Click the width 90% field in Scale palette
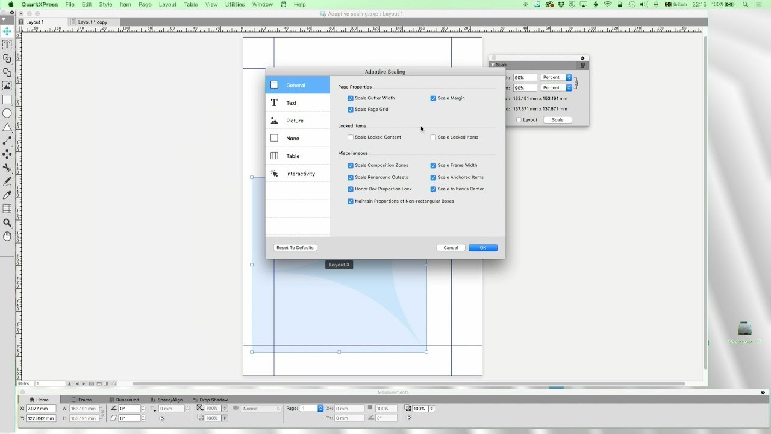 click(525, 78)
